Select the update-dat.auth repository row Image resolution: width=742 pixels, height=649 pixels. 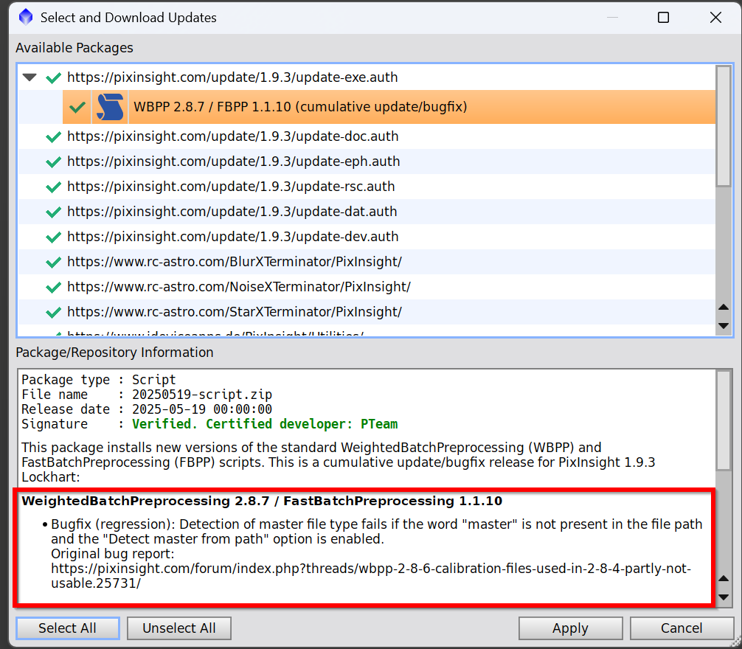(x=367, y=212)
